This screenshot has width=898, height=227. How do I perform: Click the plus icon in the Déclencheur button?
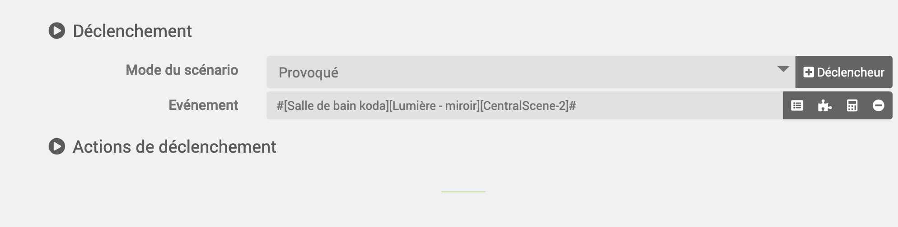(x=809, y=72)
